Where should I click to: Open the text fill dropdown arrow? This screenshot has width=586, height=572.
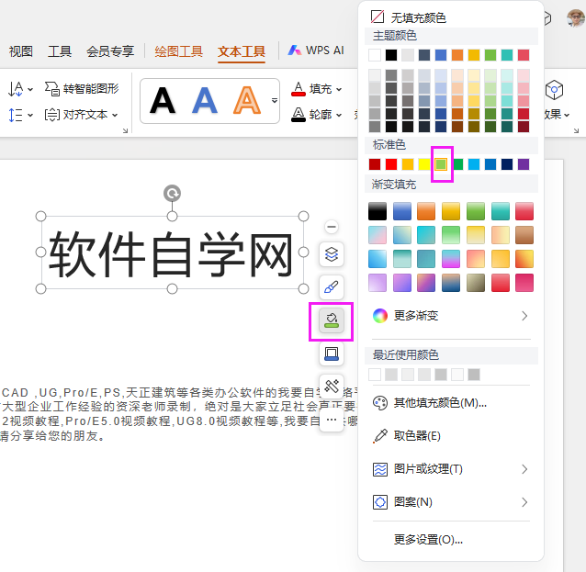(339, 89)
